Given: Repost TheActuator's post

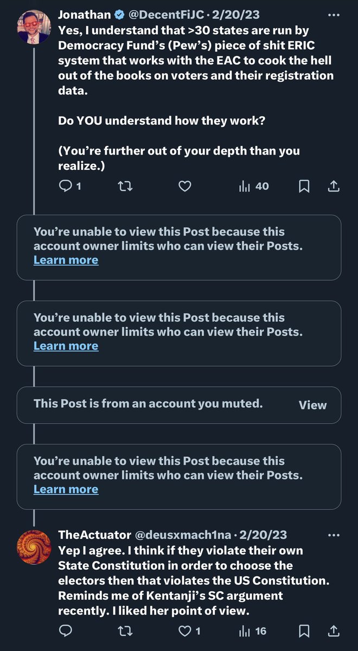Looking at the screenshot, I should point(125,631).
